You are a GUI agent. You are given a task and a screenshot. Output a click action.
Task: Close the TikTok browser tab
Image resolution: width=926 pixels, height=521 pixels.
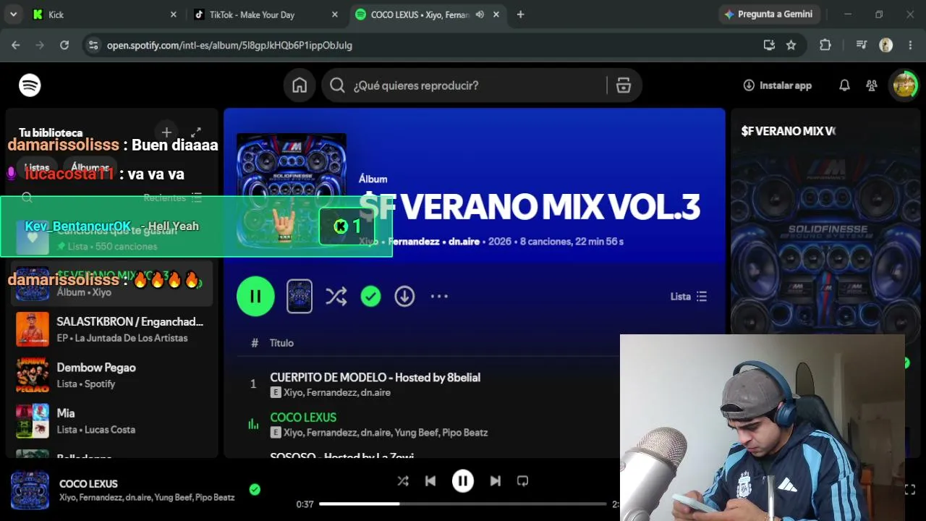tap(334, 14)
